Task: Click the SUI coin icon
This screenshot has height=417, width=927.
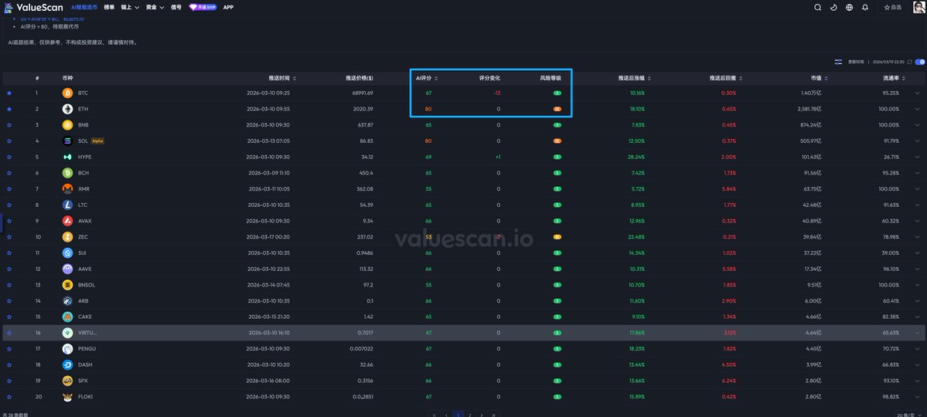Action: [x=67, y=253]
